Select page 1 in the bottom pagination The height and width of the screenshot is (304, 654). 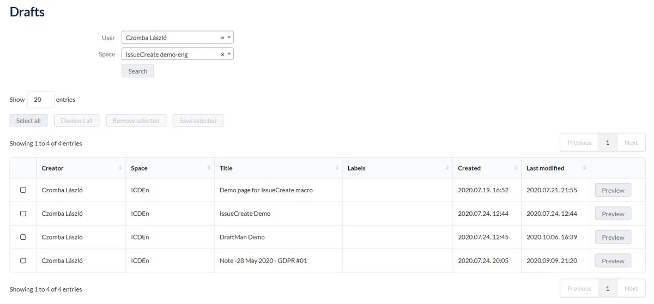(608, 288)
